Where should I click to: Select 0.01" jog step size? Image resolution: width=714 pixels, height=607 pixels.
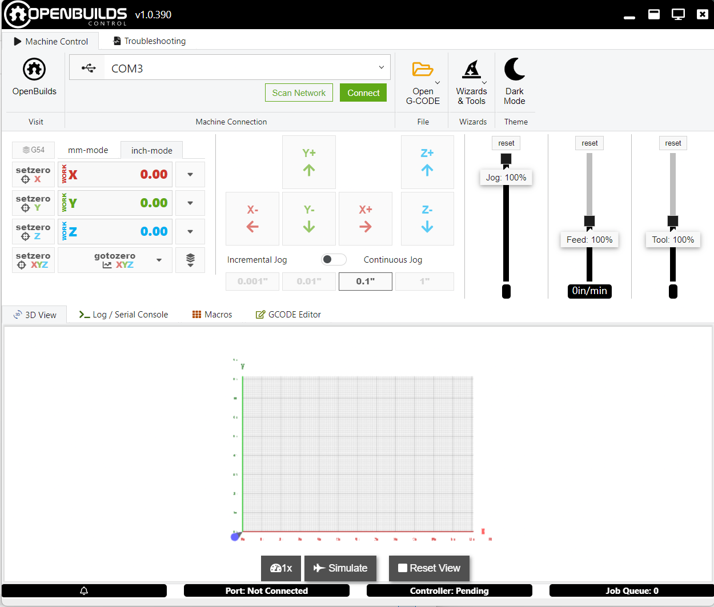309,281
